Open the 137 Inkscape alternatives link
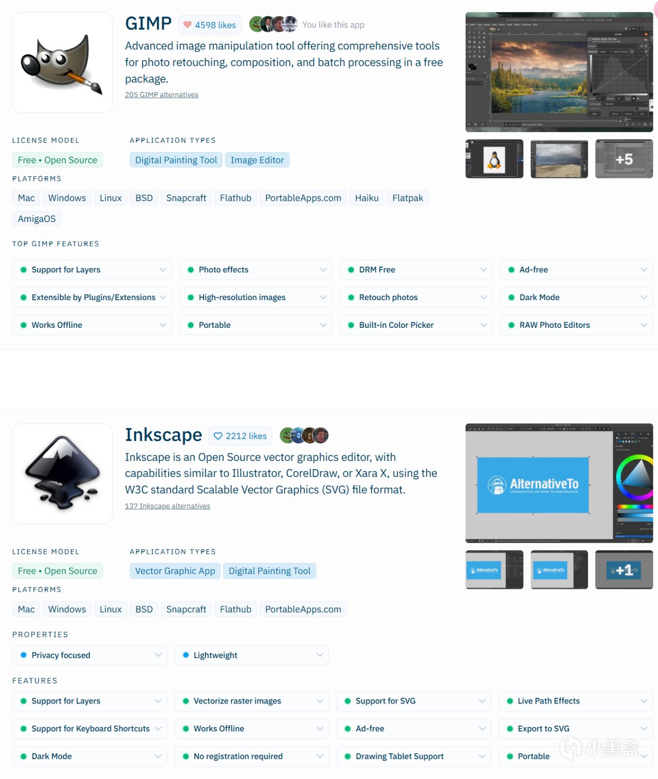The width and height of the screenshot is (658, 779). click(168, 506)
